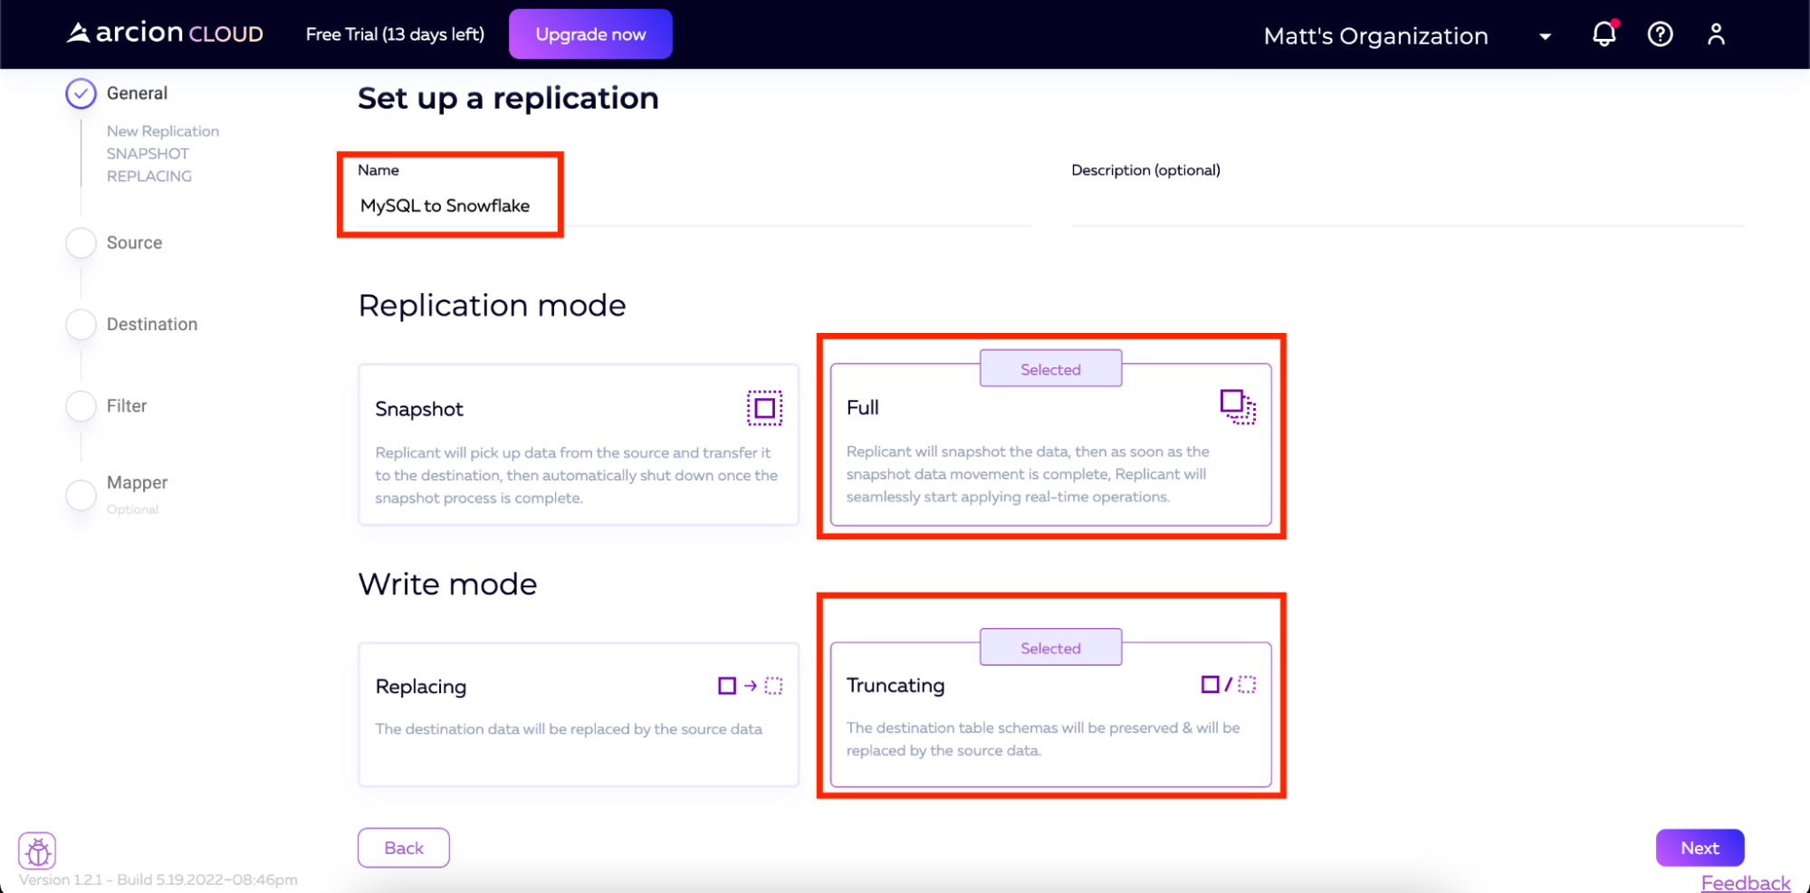
Task: Open the help question mark icon
Action: pyautogui.click(x=1660, y=34)
